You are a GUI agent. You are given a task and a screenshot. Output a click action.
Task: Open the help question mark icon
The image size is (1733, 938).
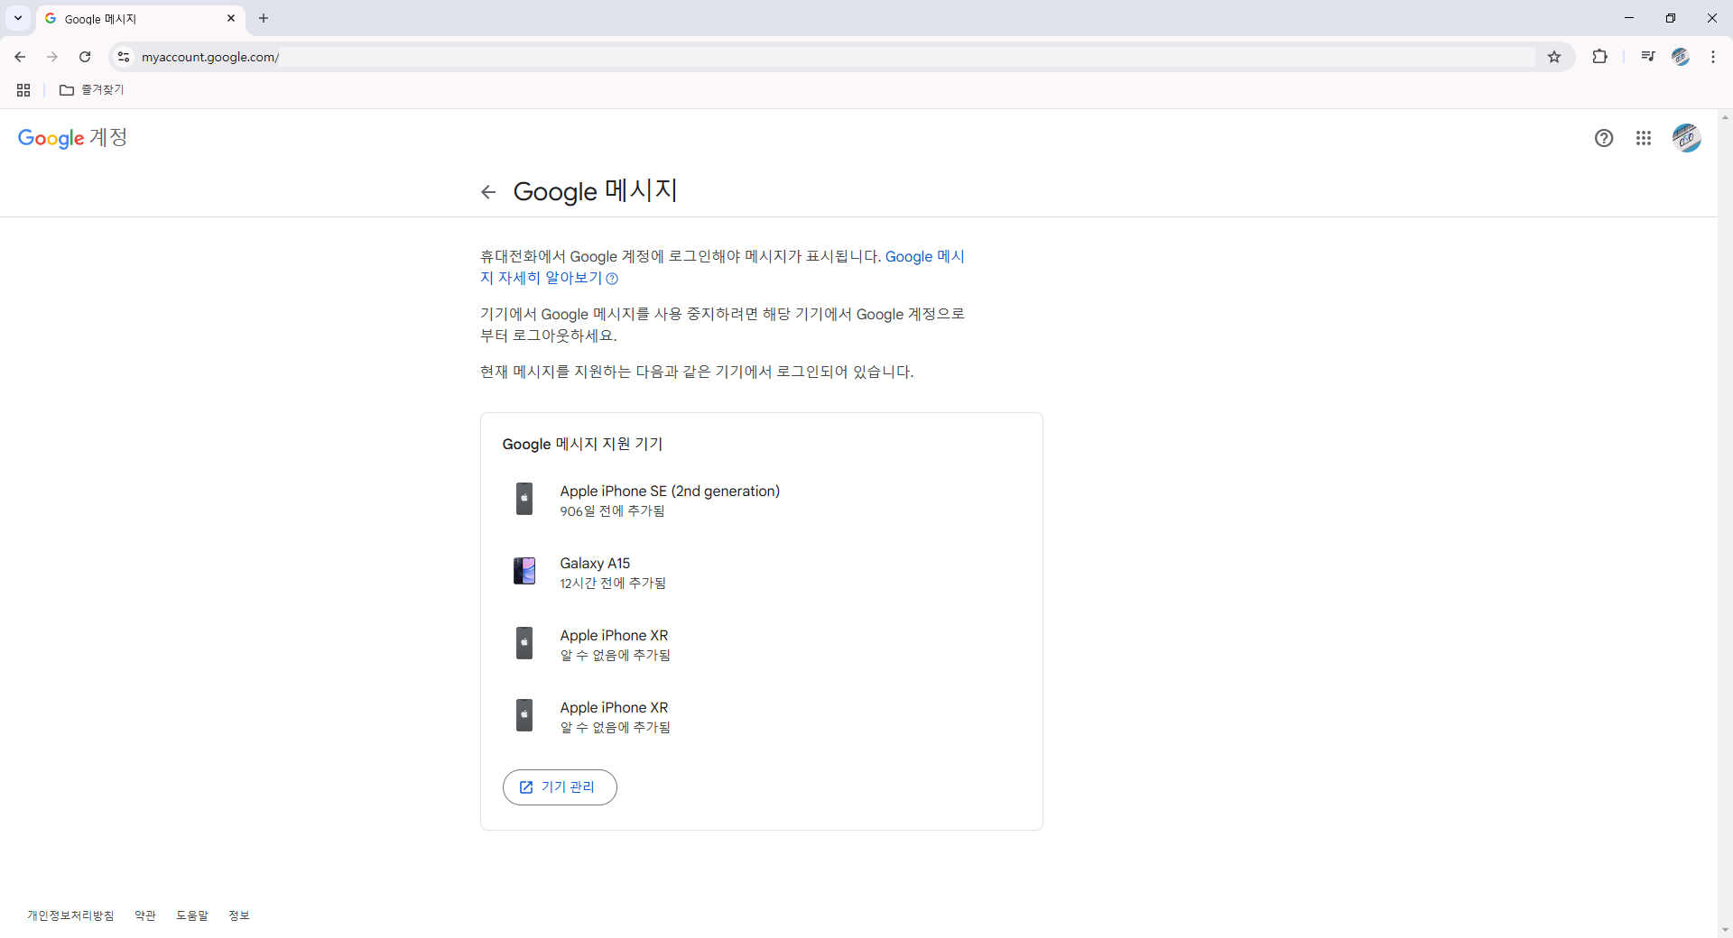[x=1604, y=138]
